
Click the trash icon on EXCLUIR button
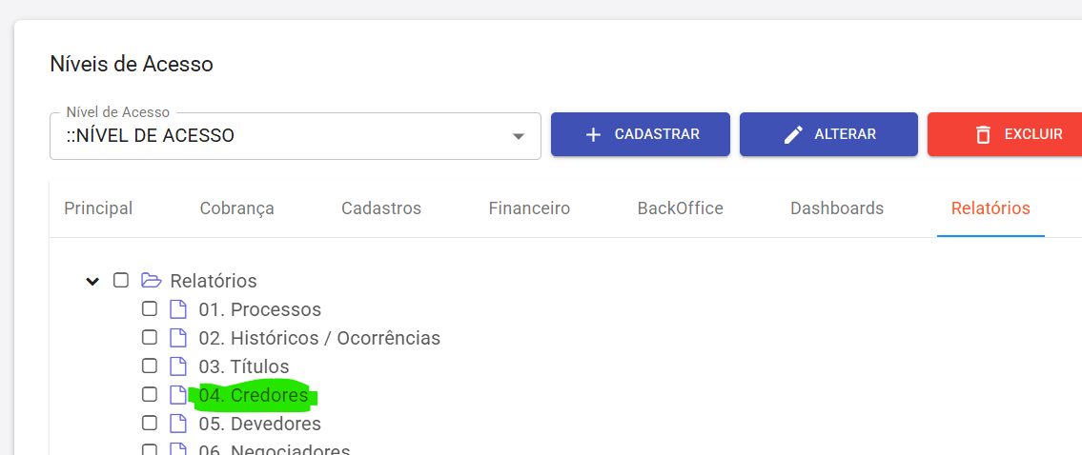point(983,134)
